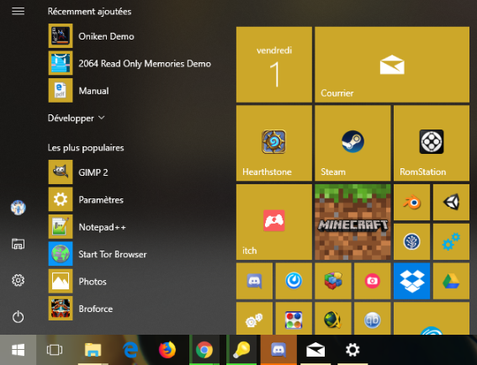Open File Explorer on the taskbar
Screen dimensions: 477x365
[93, 350]
